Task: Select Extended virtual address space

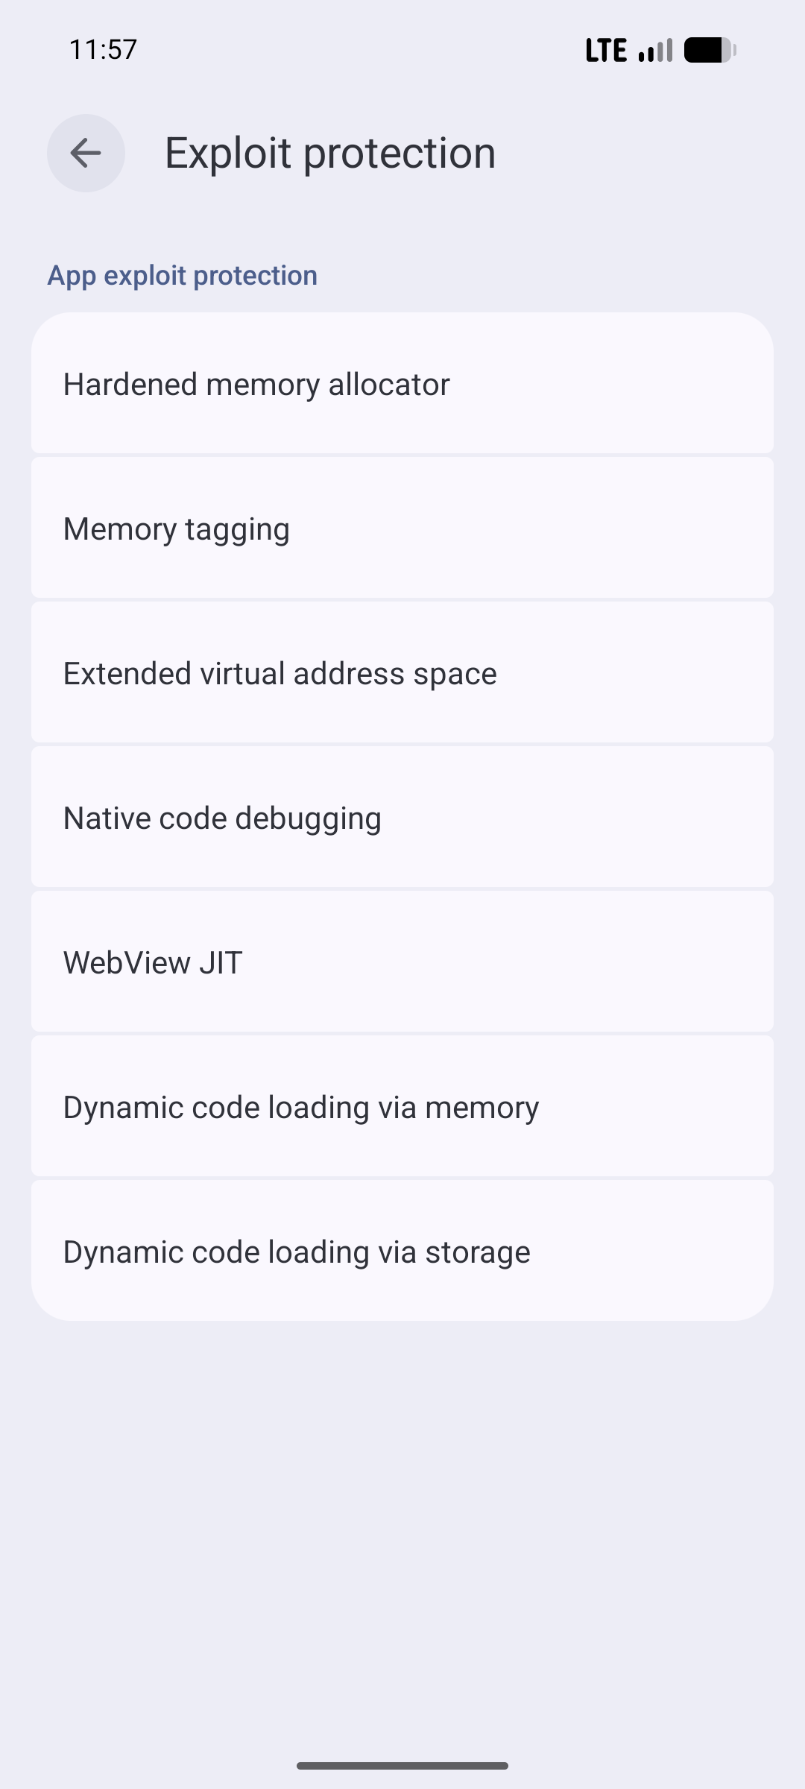Action: 402,673
